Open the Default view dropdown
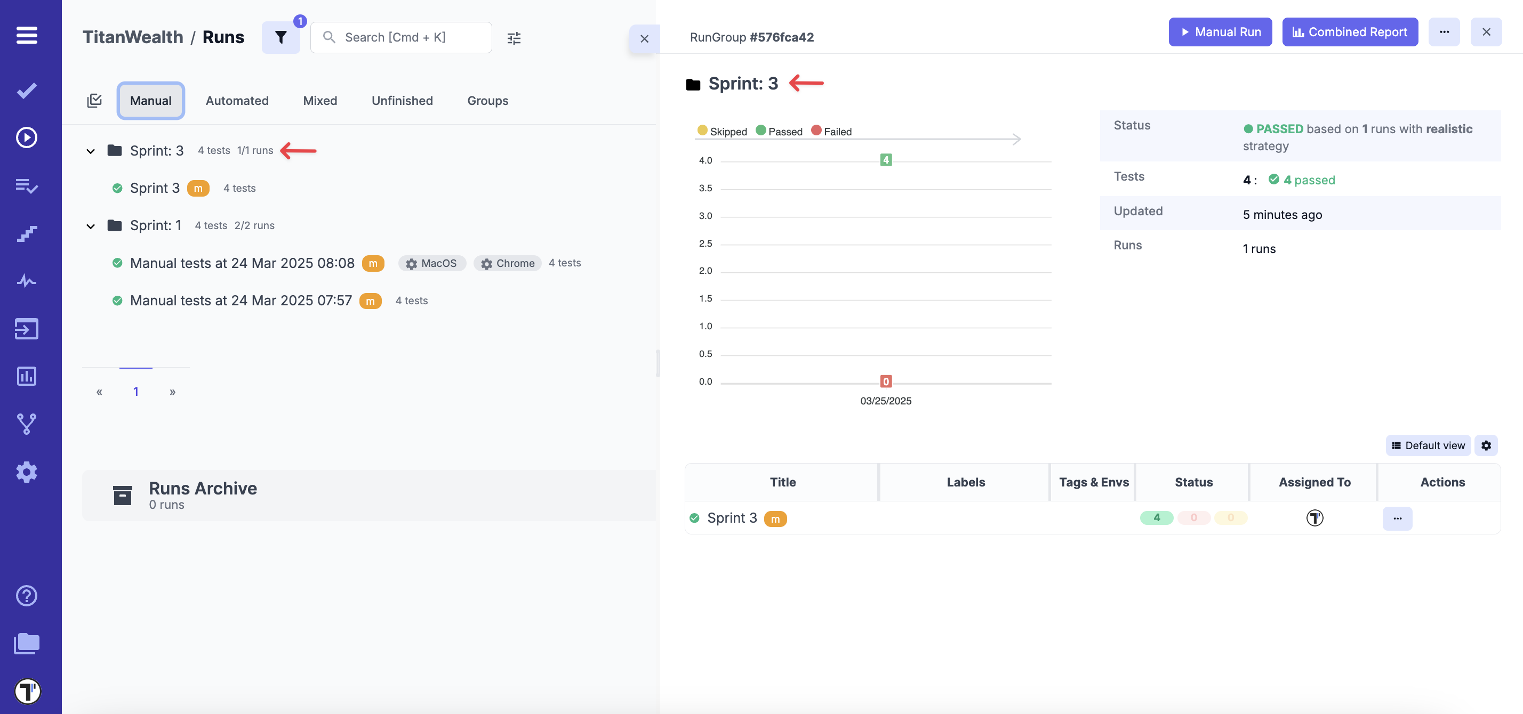1523x714 pixels. (1428, 445)
